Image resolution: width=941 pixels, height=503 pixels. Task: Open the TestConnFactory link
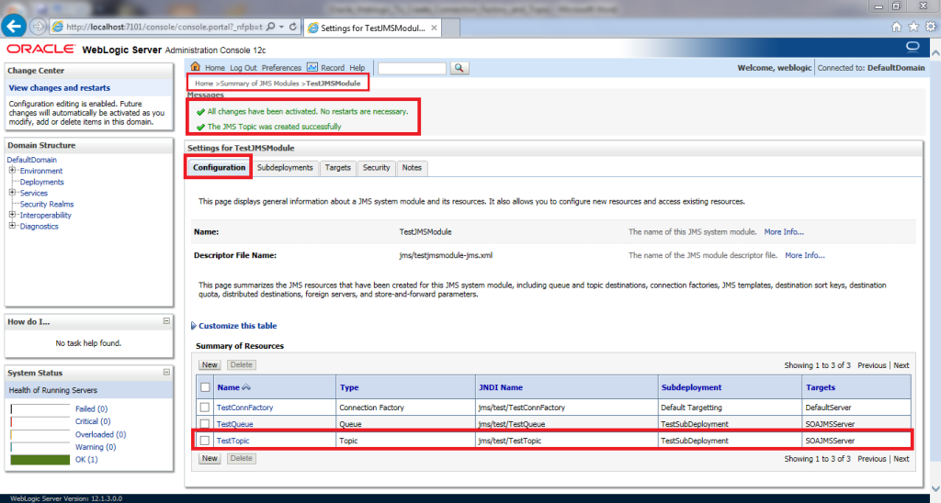coord(244,408)
